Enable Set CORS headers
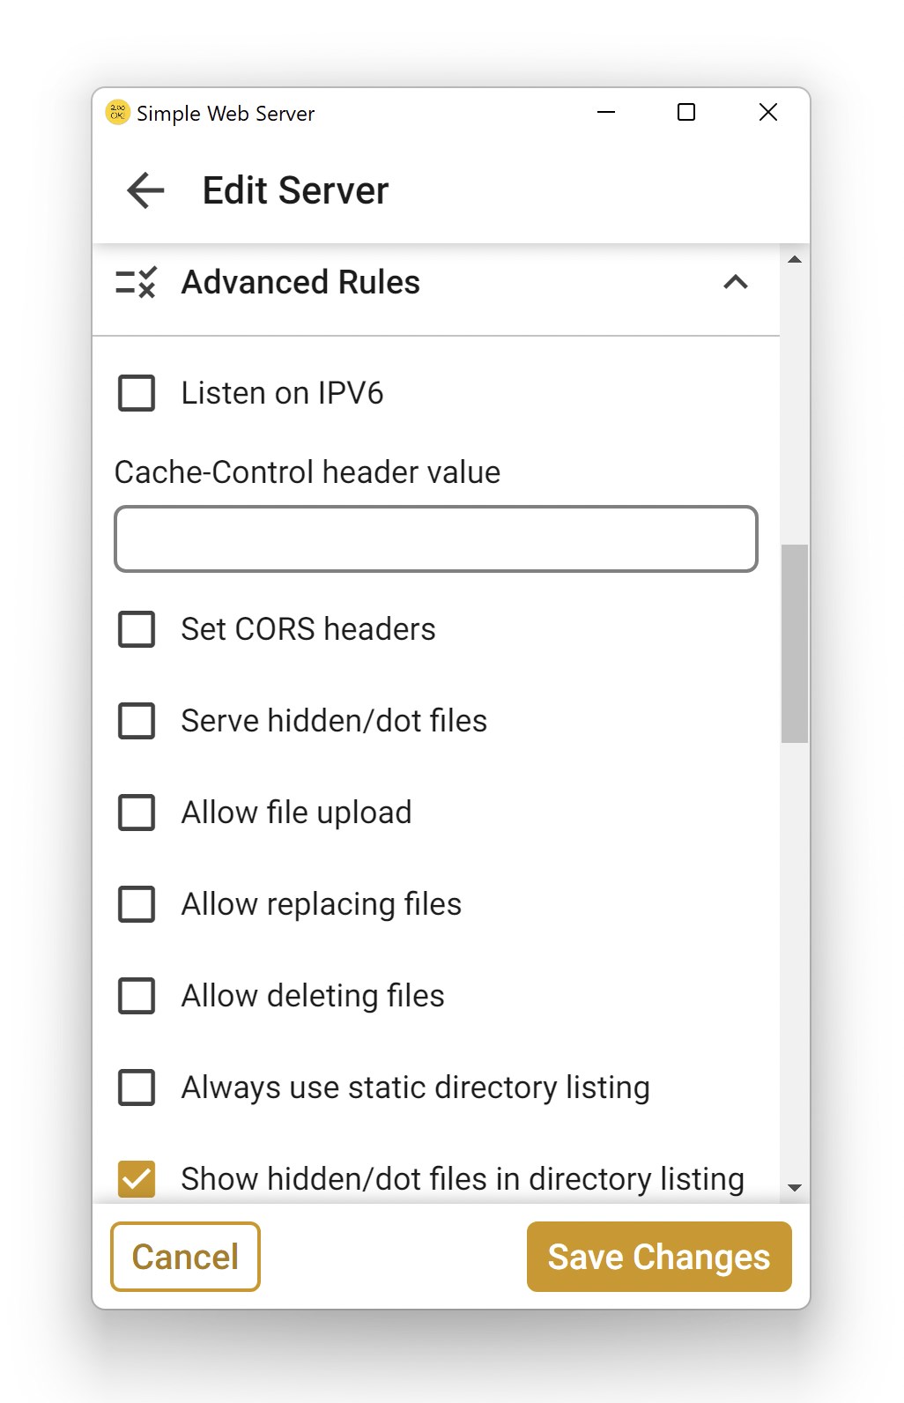The width and height of the screenshot is (904, 1403). point(137,629)
